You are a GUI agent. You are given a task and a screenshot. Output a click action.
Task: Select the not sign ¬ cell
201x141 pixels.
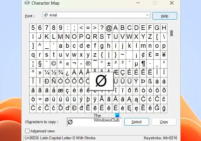74,64
